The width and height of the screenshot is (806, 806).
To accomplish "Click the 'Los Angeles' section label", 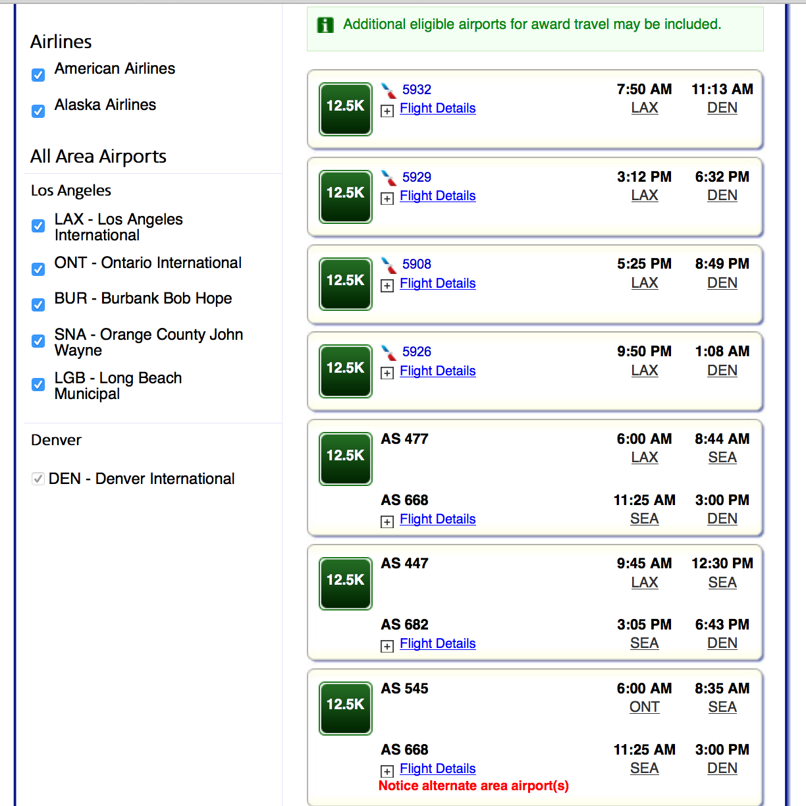I will tap(71, 191).
